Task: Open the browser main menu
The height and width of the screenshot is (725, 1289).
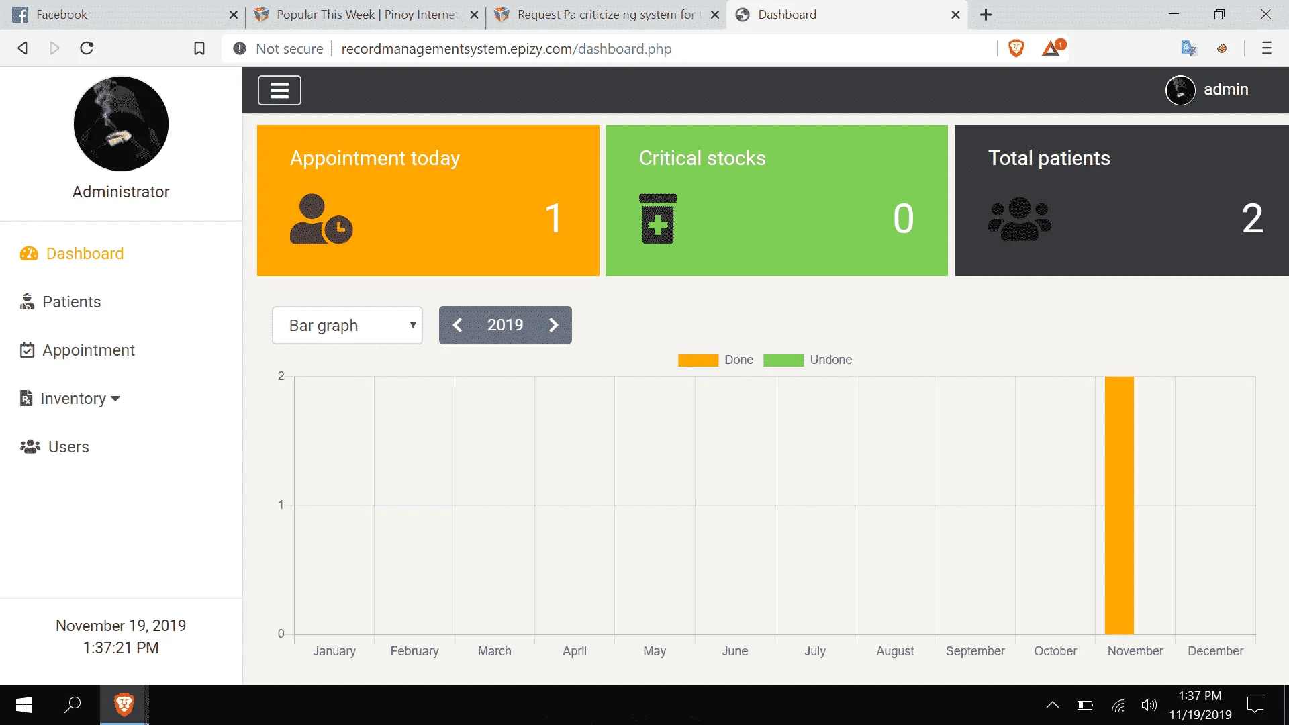Action: click(1267, 48)
